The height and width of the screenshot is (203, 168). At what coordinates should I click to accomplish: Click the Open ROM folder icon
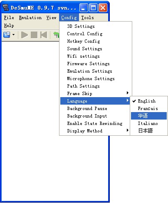pyautogui.click(x=7, y=34)
